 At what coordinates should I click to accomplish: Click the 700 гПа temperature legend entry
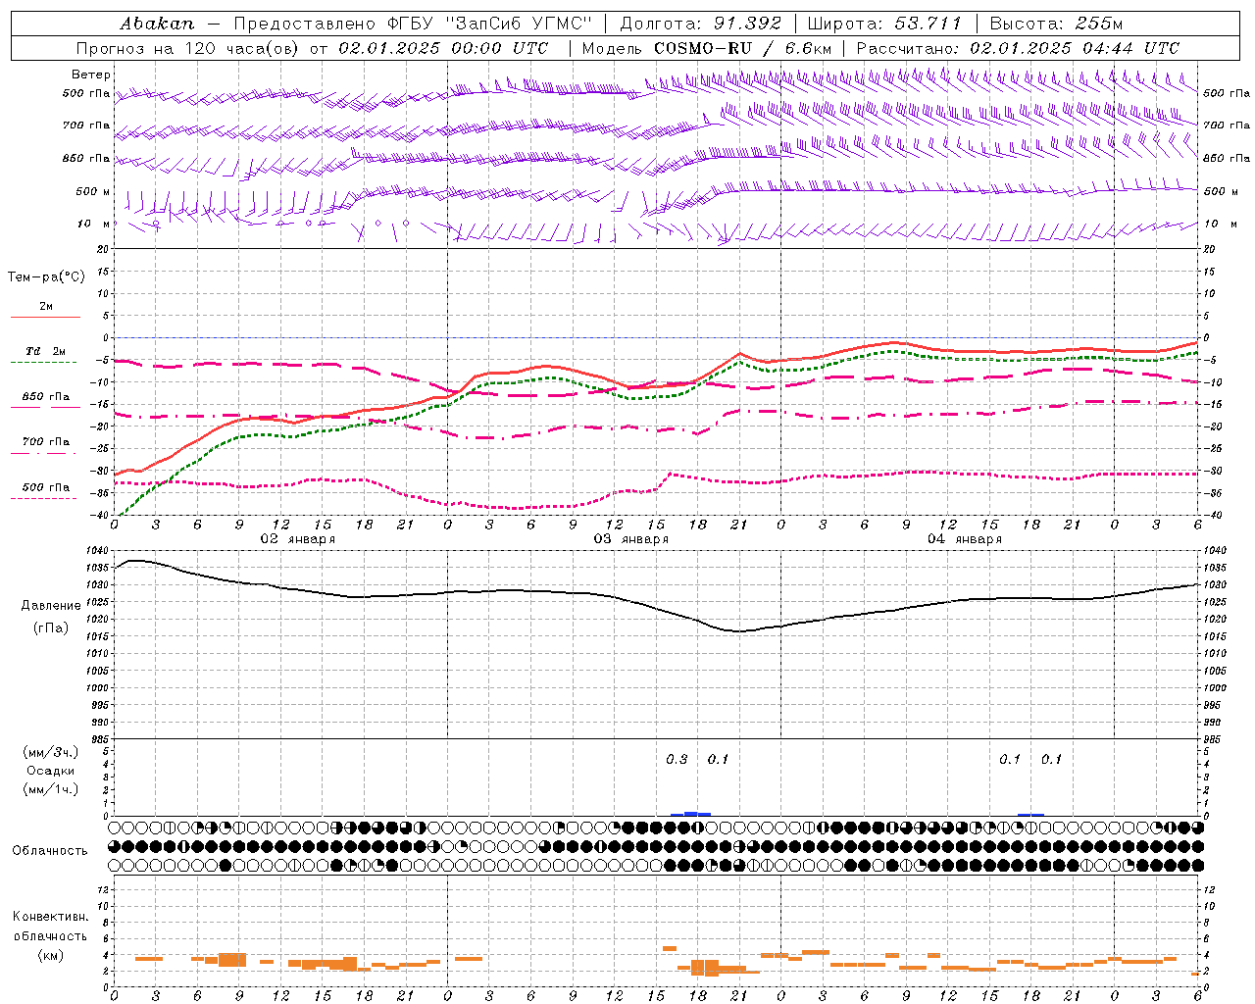46,441
